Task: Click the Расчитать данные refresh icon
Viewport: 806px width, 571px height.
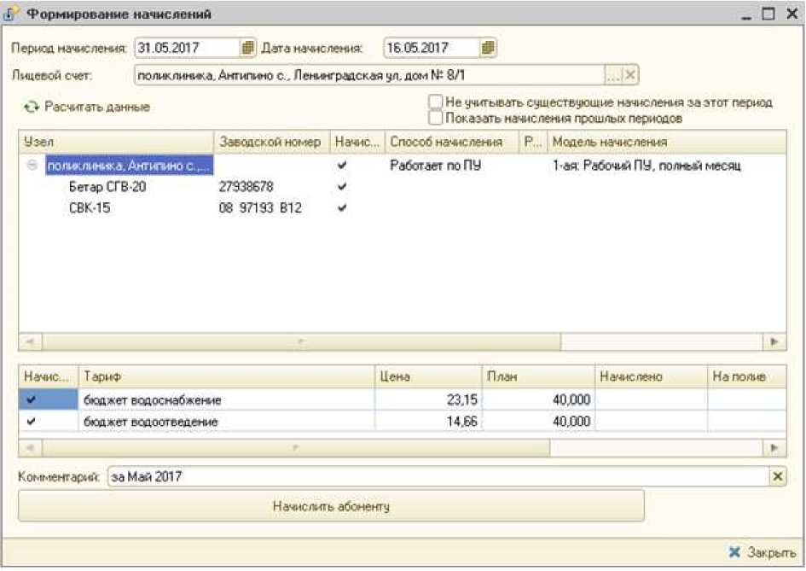Action: [32, 108]
